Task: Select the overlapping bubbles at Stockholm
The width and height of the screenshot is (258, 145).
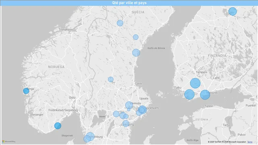Action: click(142, 110)
